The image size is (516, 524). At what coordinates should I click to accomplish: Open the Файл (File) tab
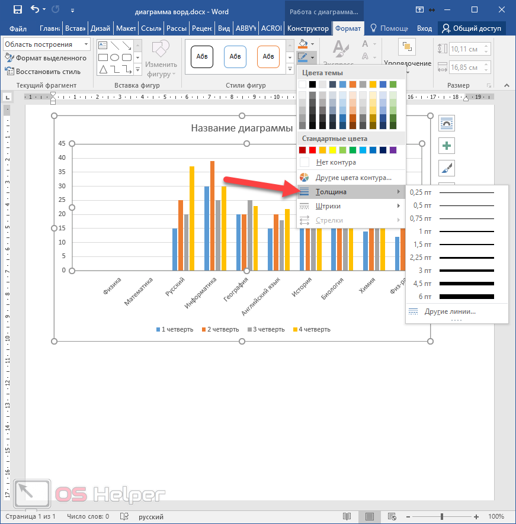coord(18,29)
